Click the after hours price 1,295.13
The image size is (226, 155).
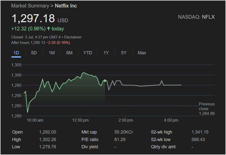38,43
